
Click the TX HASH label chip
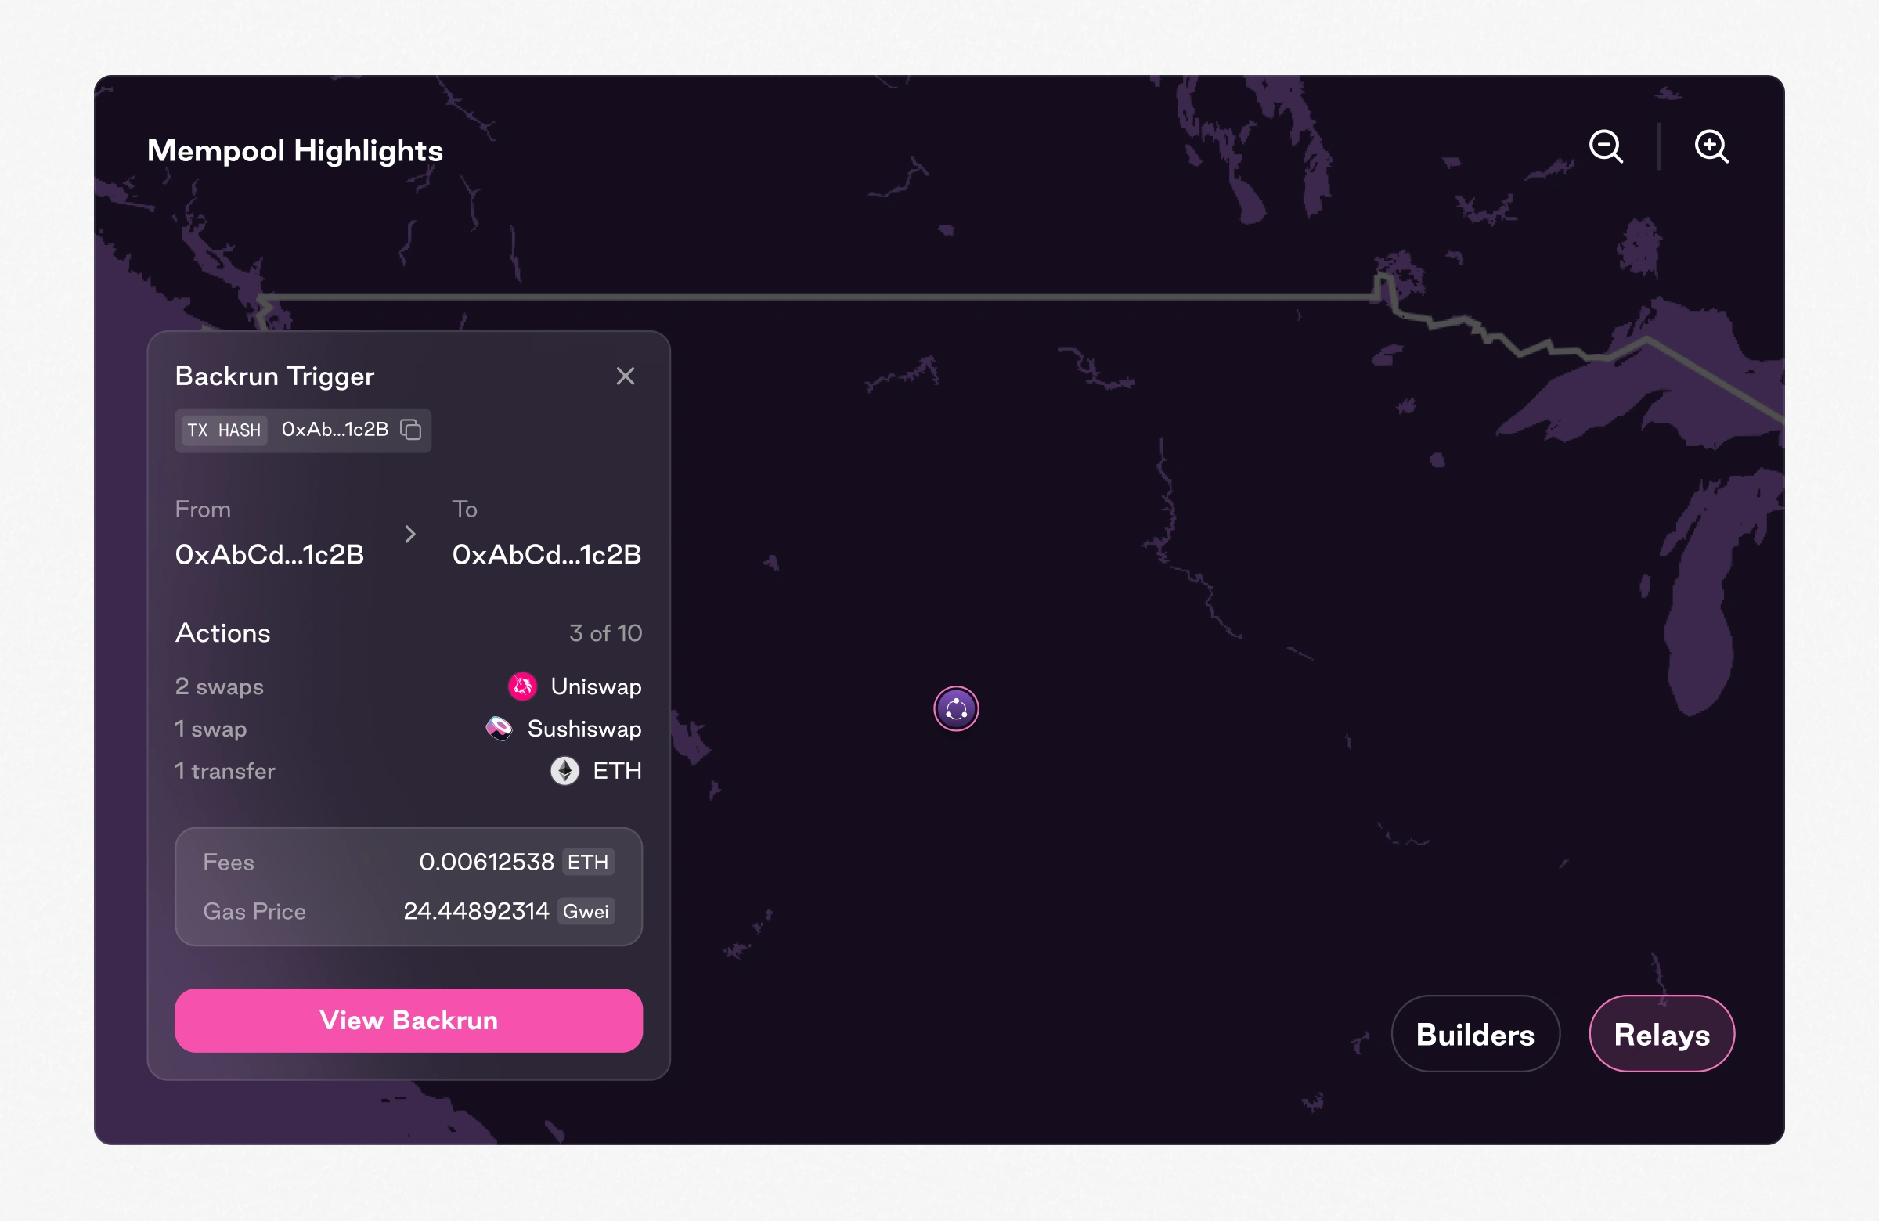click(x=224, y=430)
